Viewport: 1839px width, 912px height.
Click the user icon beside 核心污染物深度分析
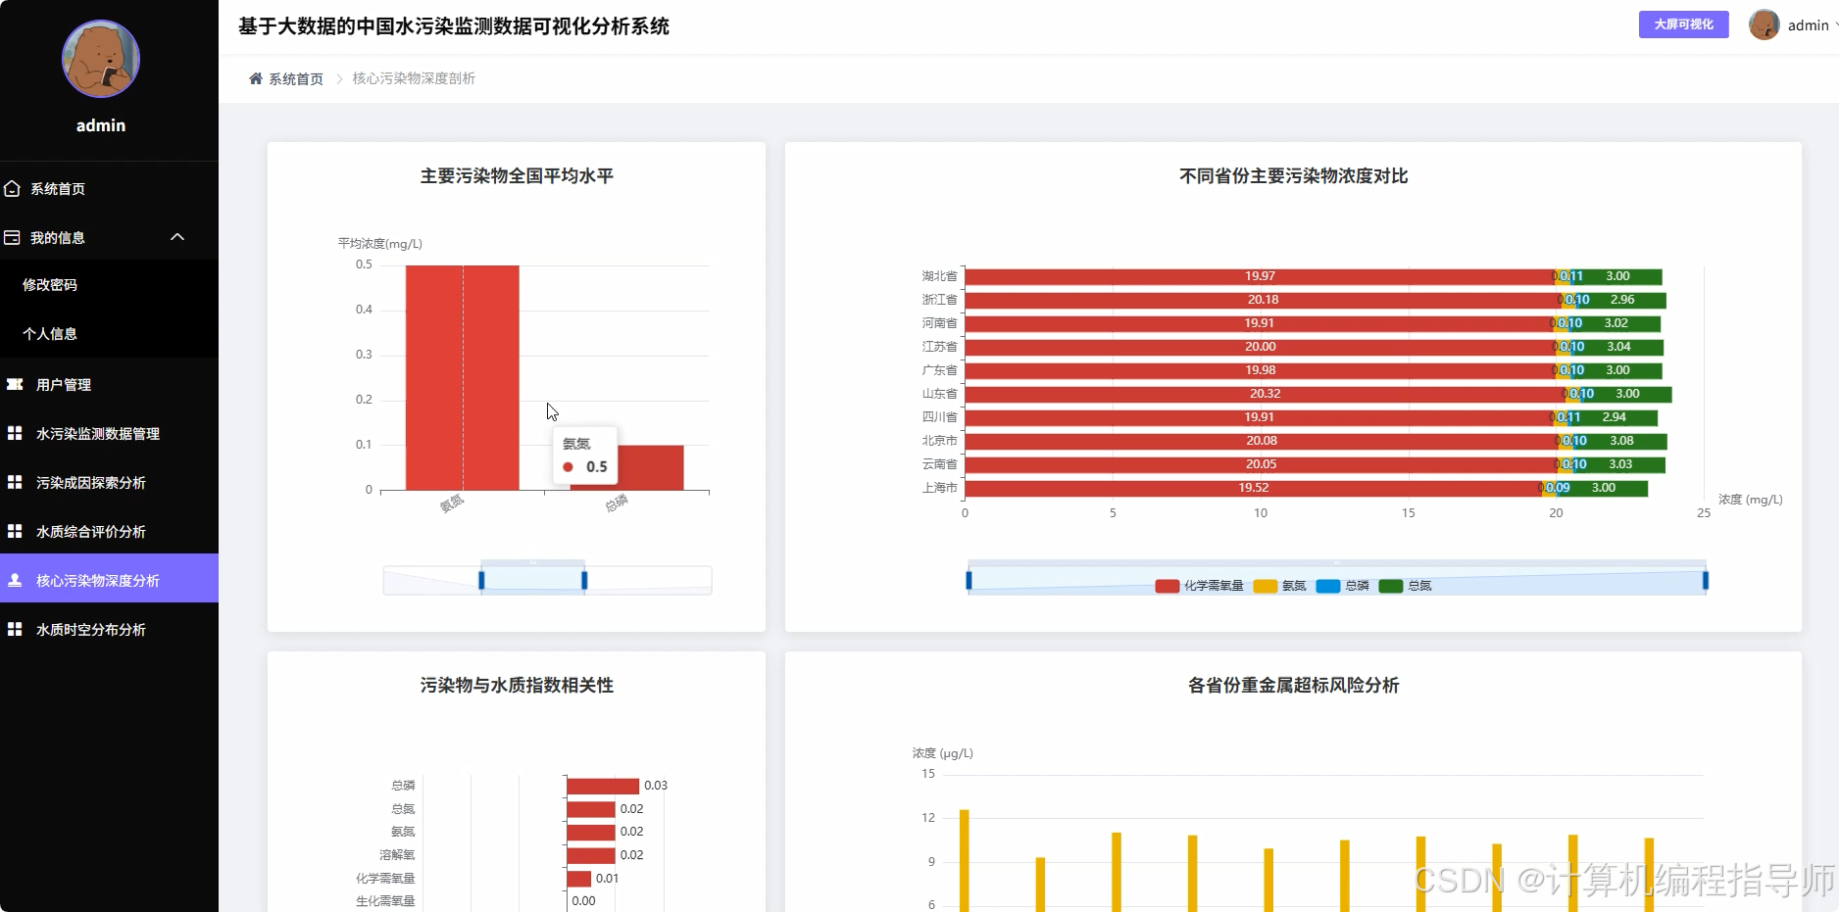(x=15, y=580)
